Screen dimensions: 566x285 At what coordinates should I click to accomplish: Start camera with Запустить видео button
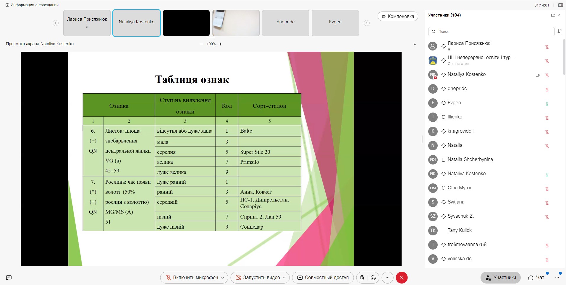coord(257,278)
